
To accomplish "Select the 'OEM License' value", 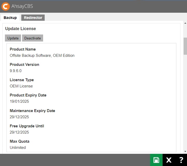I will coord(21,86).
